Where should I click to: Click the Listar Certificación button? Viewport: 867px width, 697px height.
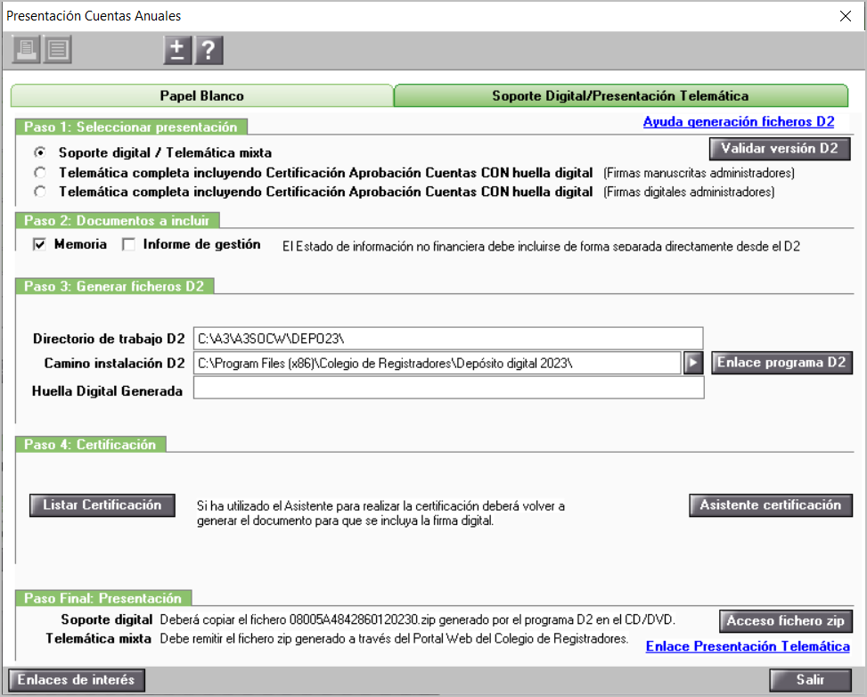coord(102,505)
